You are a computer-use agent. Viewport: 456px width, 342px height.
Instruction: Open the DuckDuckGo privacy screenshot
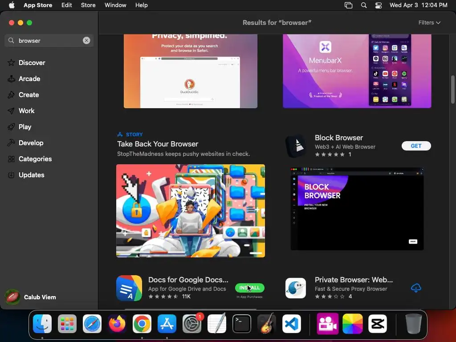(191, 71)
